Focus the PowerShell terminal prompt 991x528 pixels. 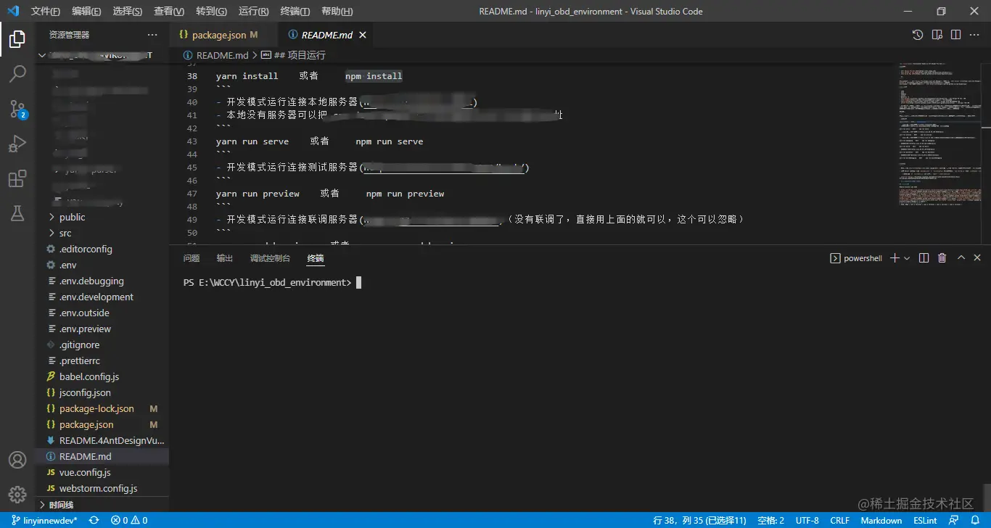(x=272, y=283)
